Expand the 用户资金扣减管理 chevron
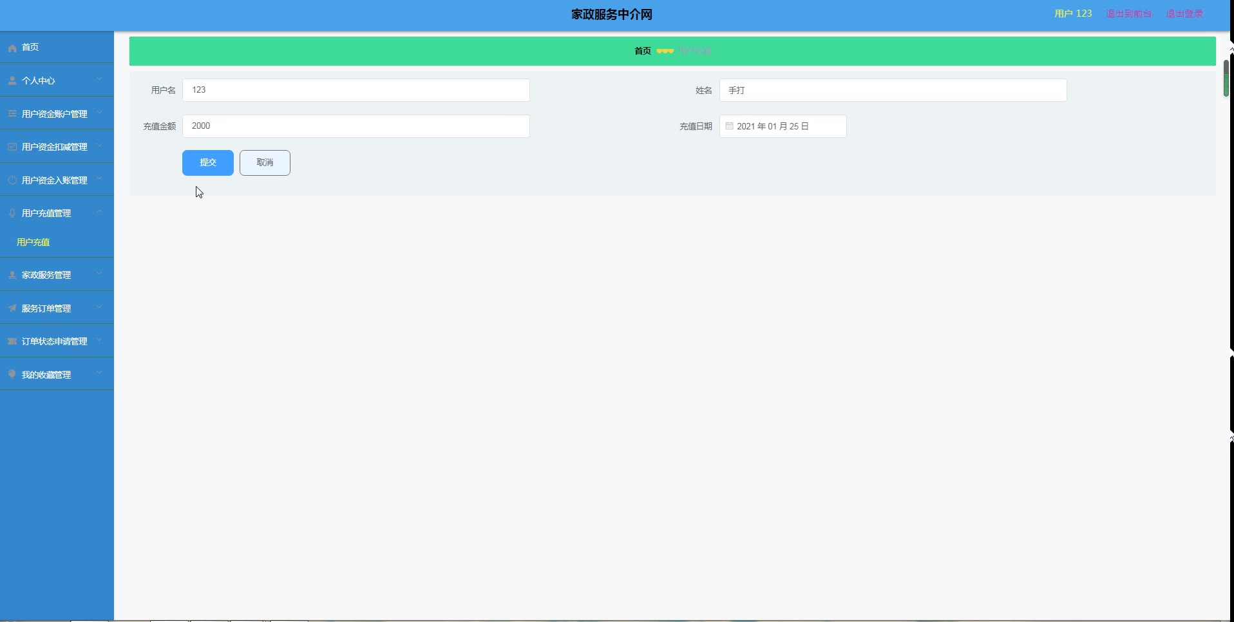Screen dimensions: 1234x622 100,146
